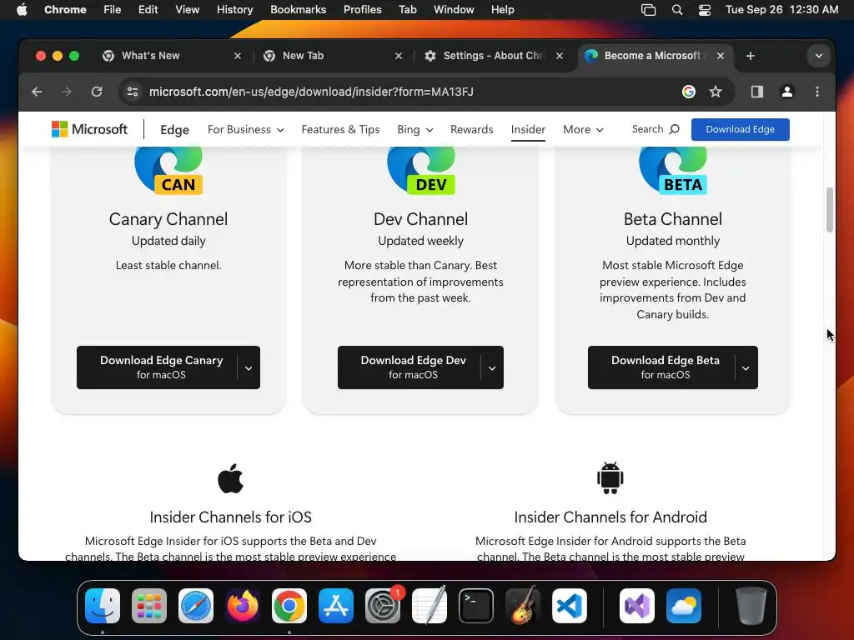
Task: Click the Edge Dev logo
Action: coord(421,170)
